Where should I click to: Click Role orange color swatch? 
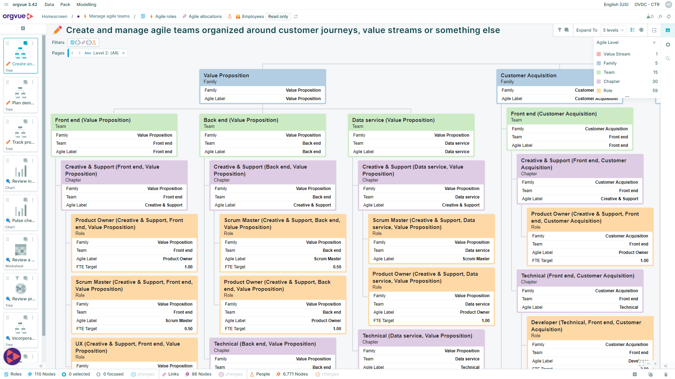click(x=599, y=91)
